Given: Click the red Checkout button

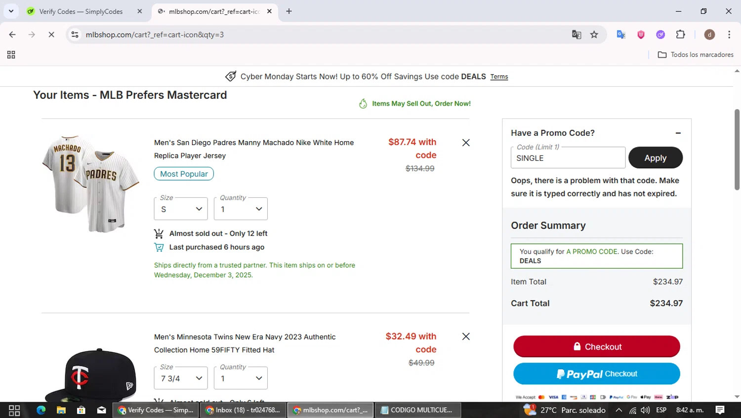Looking at the screenshot, I should coord(597,346).
